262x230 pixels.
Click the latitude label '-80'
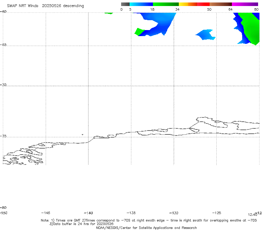coord(3,207)
